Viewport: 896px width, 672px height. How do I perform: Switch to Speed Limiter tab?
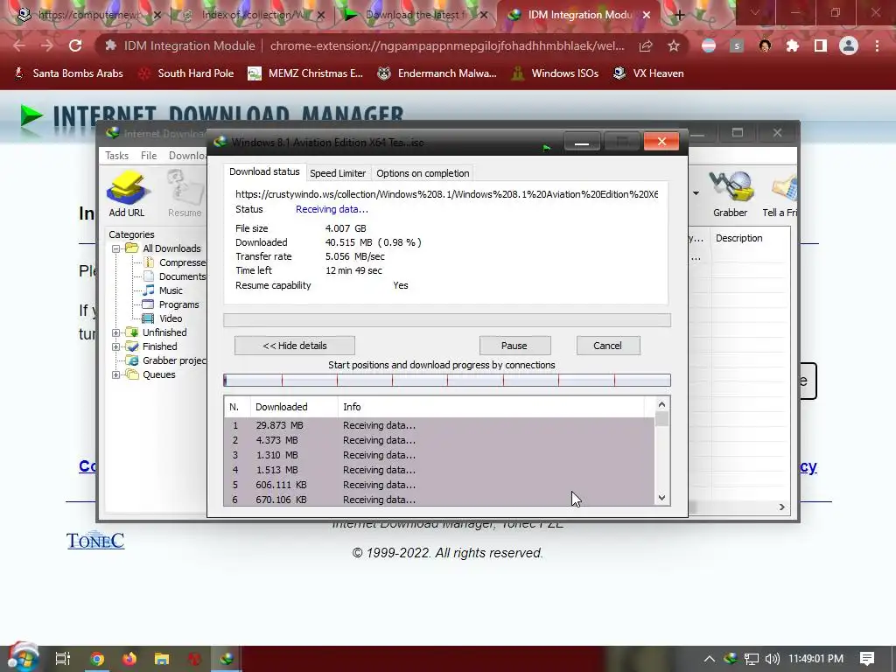pos(338,173)
